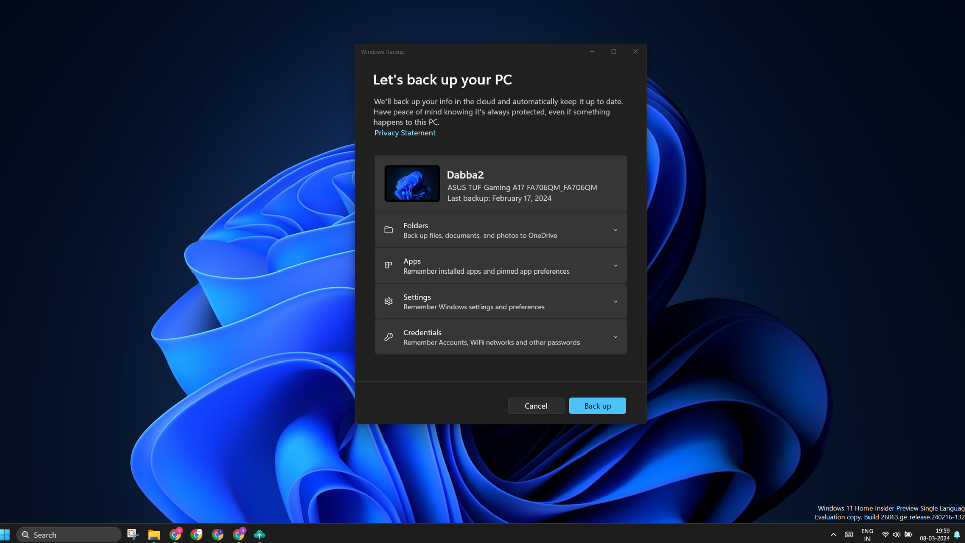Select the Cancel button
The width and height of the screenshot is (965, 543).
pyautogui.click(x=536, y=406)
